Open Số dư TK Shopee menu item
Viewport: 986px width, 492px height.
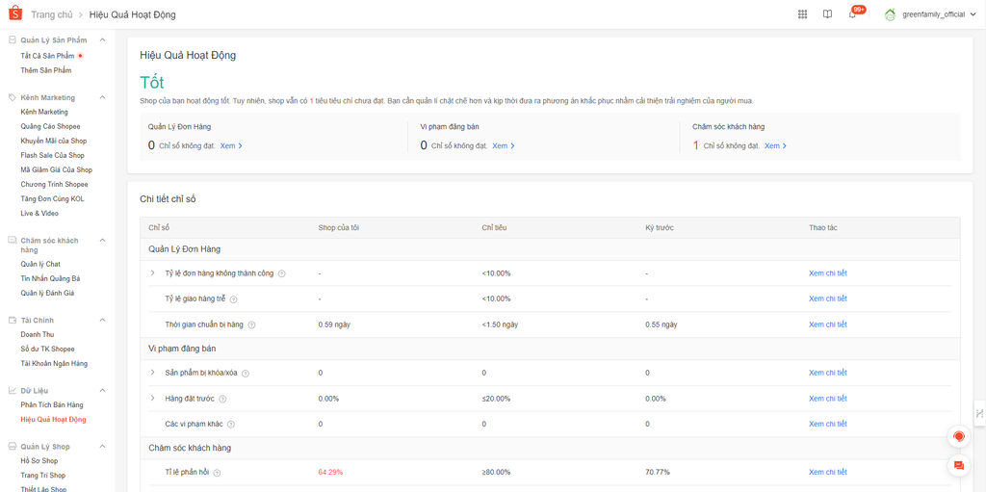click(48, 350)
